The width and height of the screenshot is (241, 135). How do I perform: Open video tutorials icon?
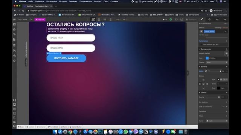pos(14,122)
